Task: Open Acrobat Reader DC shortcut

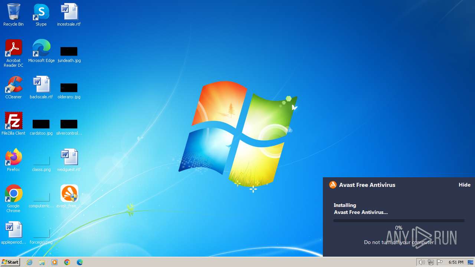Action: [13, 53]
